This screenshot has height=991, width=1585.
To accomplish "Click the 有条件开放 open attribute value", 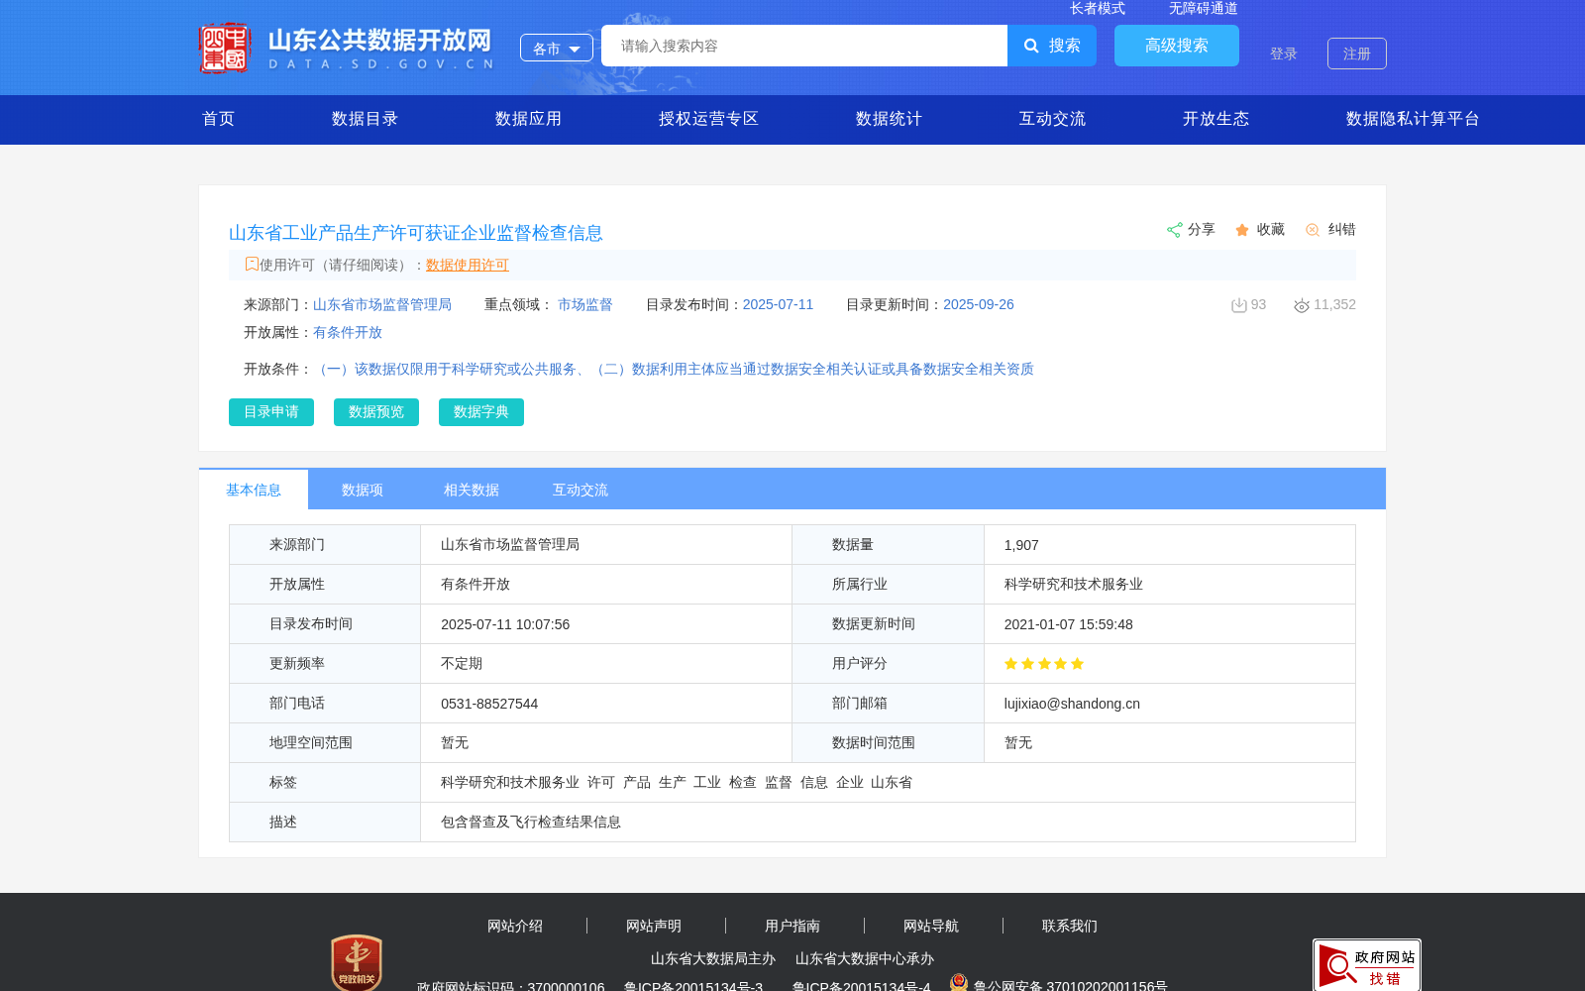I will pos(348,332).
